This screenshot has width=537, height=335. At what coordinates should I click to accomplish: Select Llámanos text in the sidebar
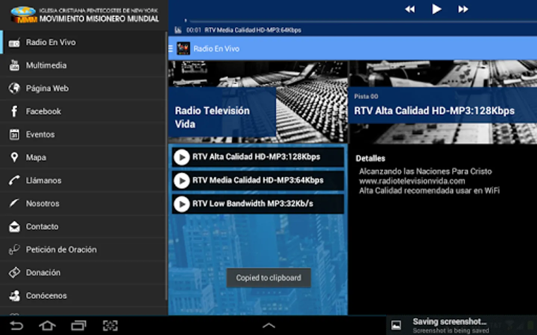44,181
